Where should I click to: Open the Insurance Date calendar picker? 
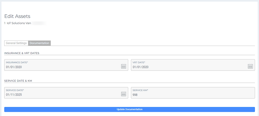coord(123,66)
